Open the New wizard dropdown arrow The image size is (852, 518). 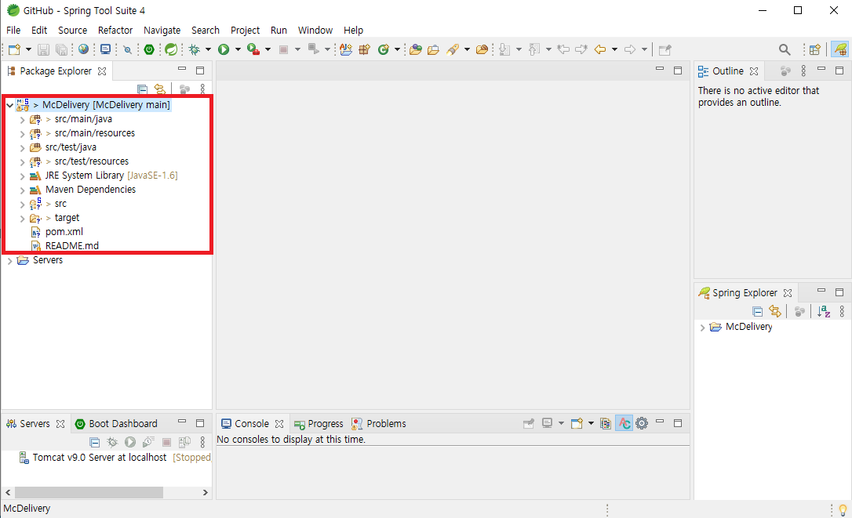28,49
